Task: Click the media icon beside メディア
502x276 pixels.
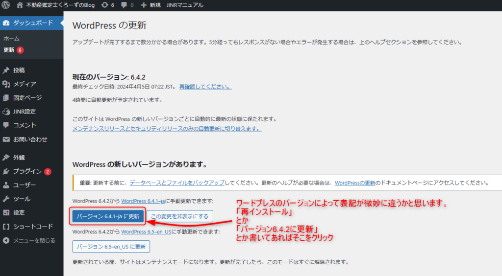Action: 6,84
